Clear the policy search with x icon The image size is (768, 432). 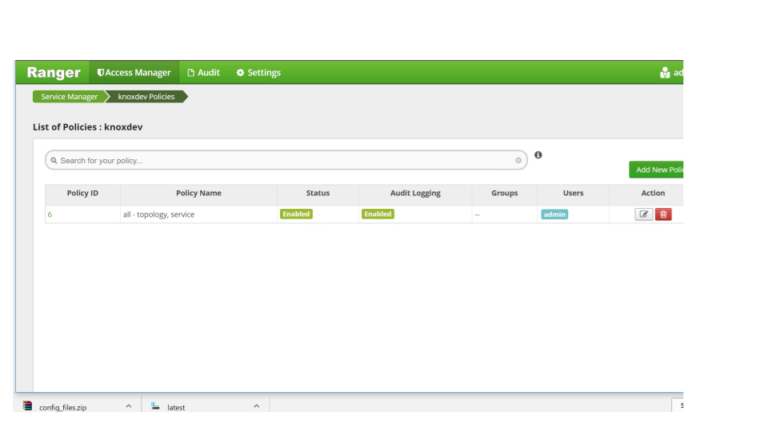518,160
